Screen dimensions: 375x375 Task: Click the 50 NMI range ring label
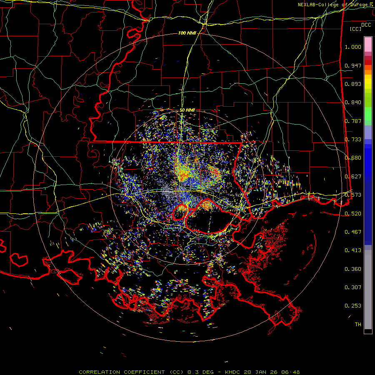pyautogui.click(x=187, y=110)
